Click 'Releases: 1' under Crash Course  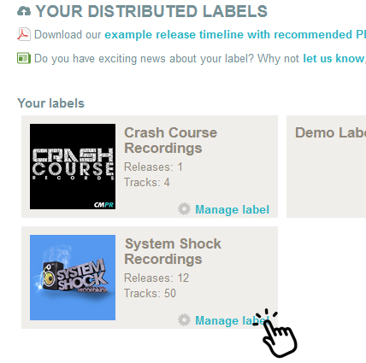[153, 167]
